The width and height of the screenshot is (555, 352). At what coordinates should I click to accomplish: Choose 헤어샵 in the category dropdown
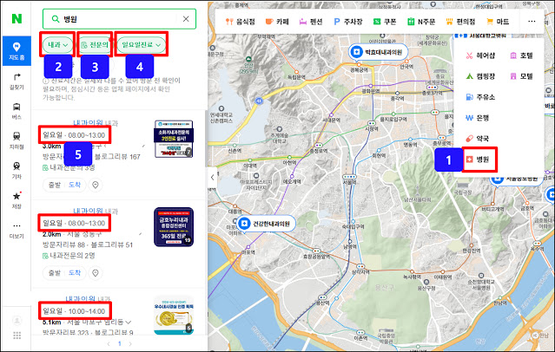click(x=480, y=55)
